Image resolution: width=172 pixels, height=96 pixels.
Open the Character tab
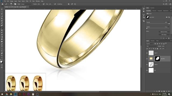click(154, 11)
